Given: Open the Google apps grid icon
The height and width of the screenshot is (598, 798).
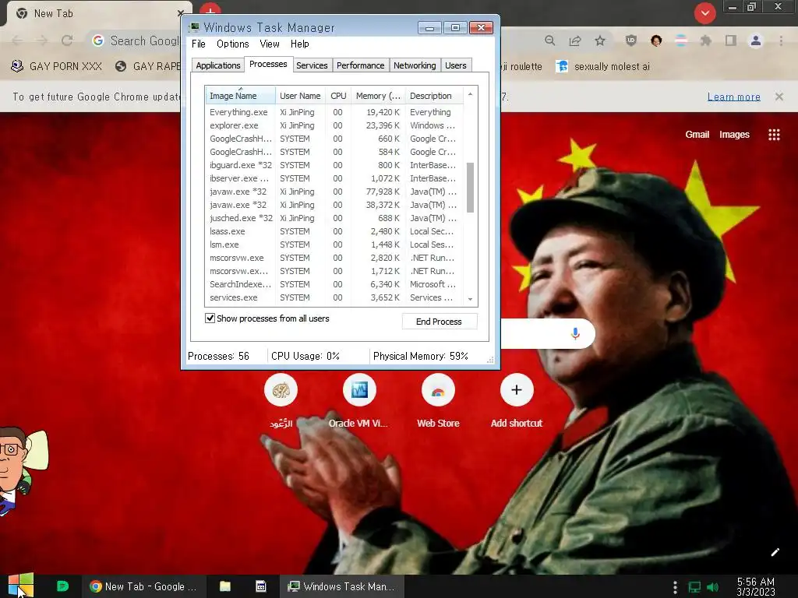Looking at the screenshot, I should [x=774, y=135].
